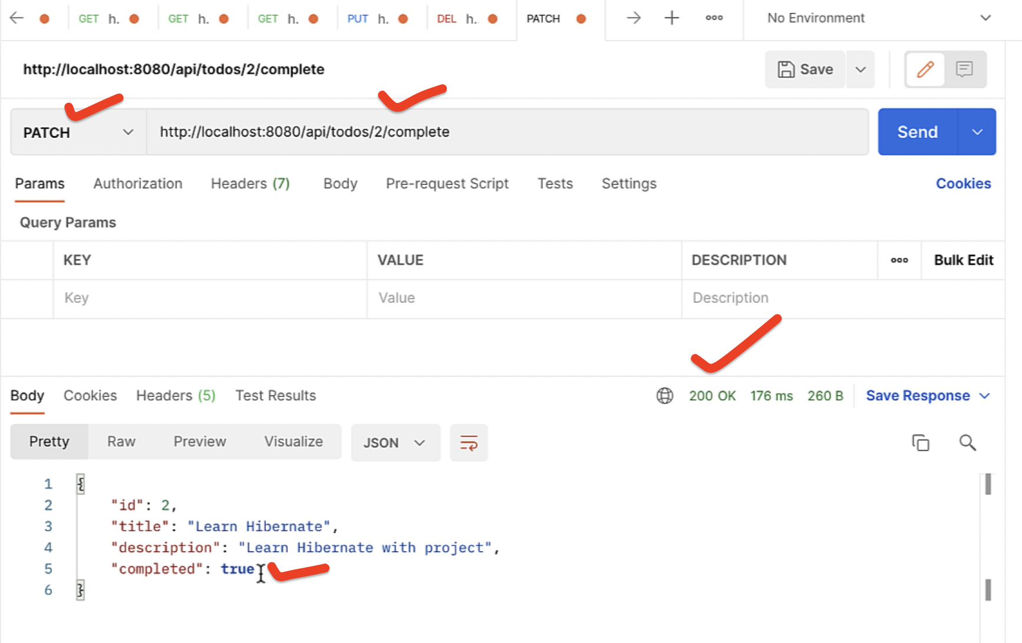Open the Test Results tab
This screenshot has width=1022, height=643.
click(x=275, y=395)
